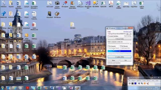161x90 pixels.
Task: Switch to OneNote on the taskbar
Action: (71, 88)
